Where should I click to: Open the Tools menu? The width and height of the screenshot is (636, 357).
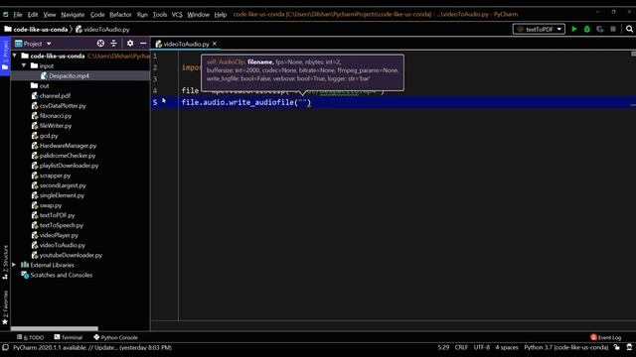tap(160, 15)
